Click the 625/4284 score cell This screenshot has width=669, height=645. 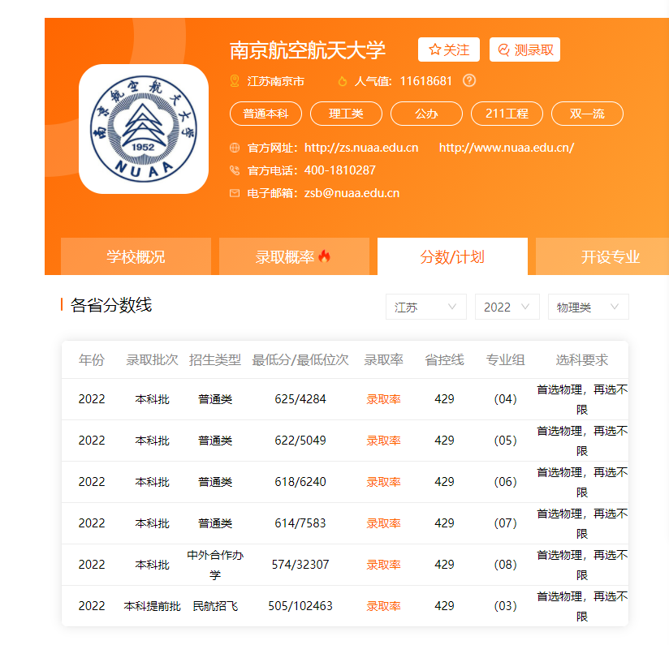(x=300, y=399)
